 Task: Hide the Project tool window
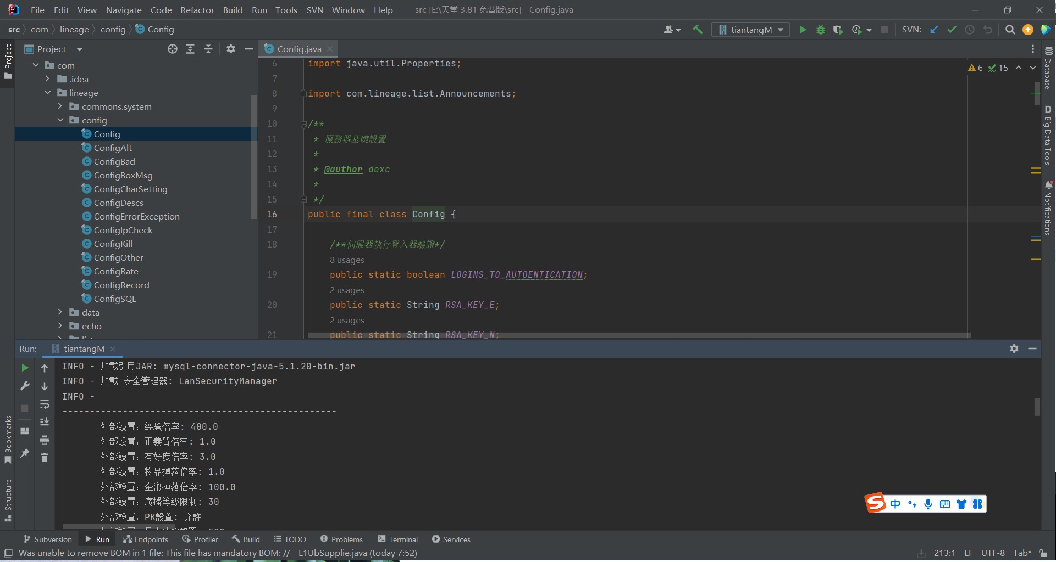(x=249, y=49)
